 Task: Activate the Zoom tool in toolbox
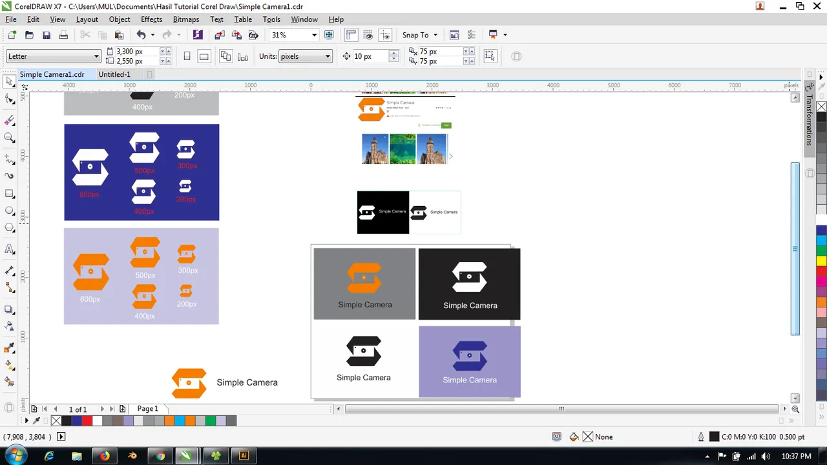9,138
